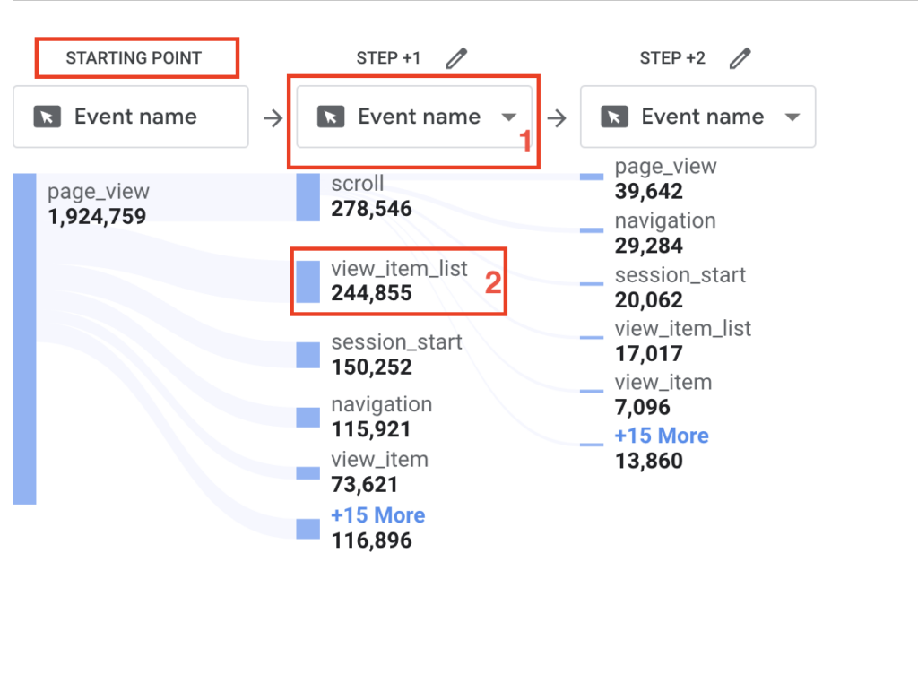
Task: Click the pencil edit icon beside STEP +2
Action: coord(740,59)
